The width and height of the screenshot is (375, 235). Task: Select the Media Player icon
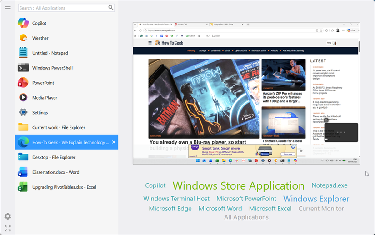(x=23, y=98)
